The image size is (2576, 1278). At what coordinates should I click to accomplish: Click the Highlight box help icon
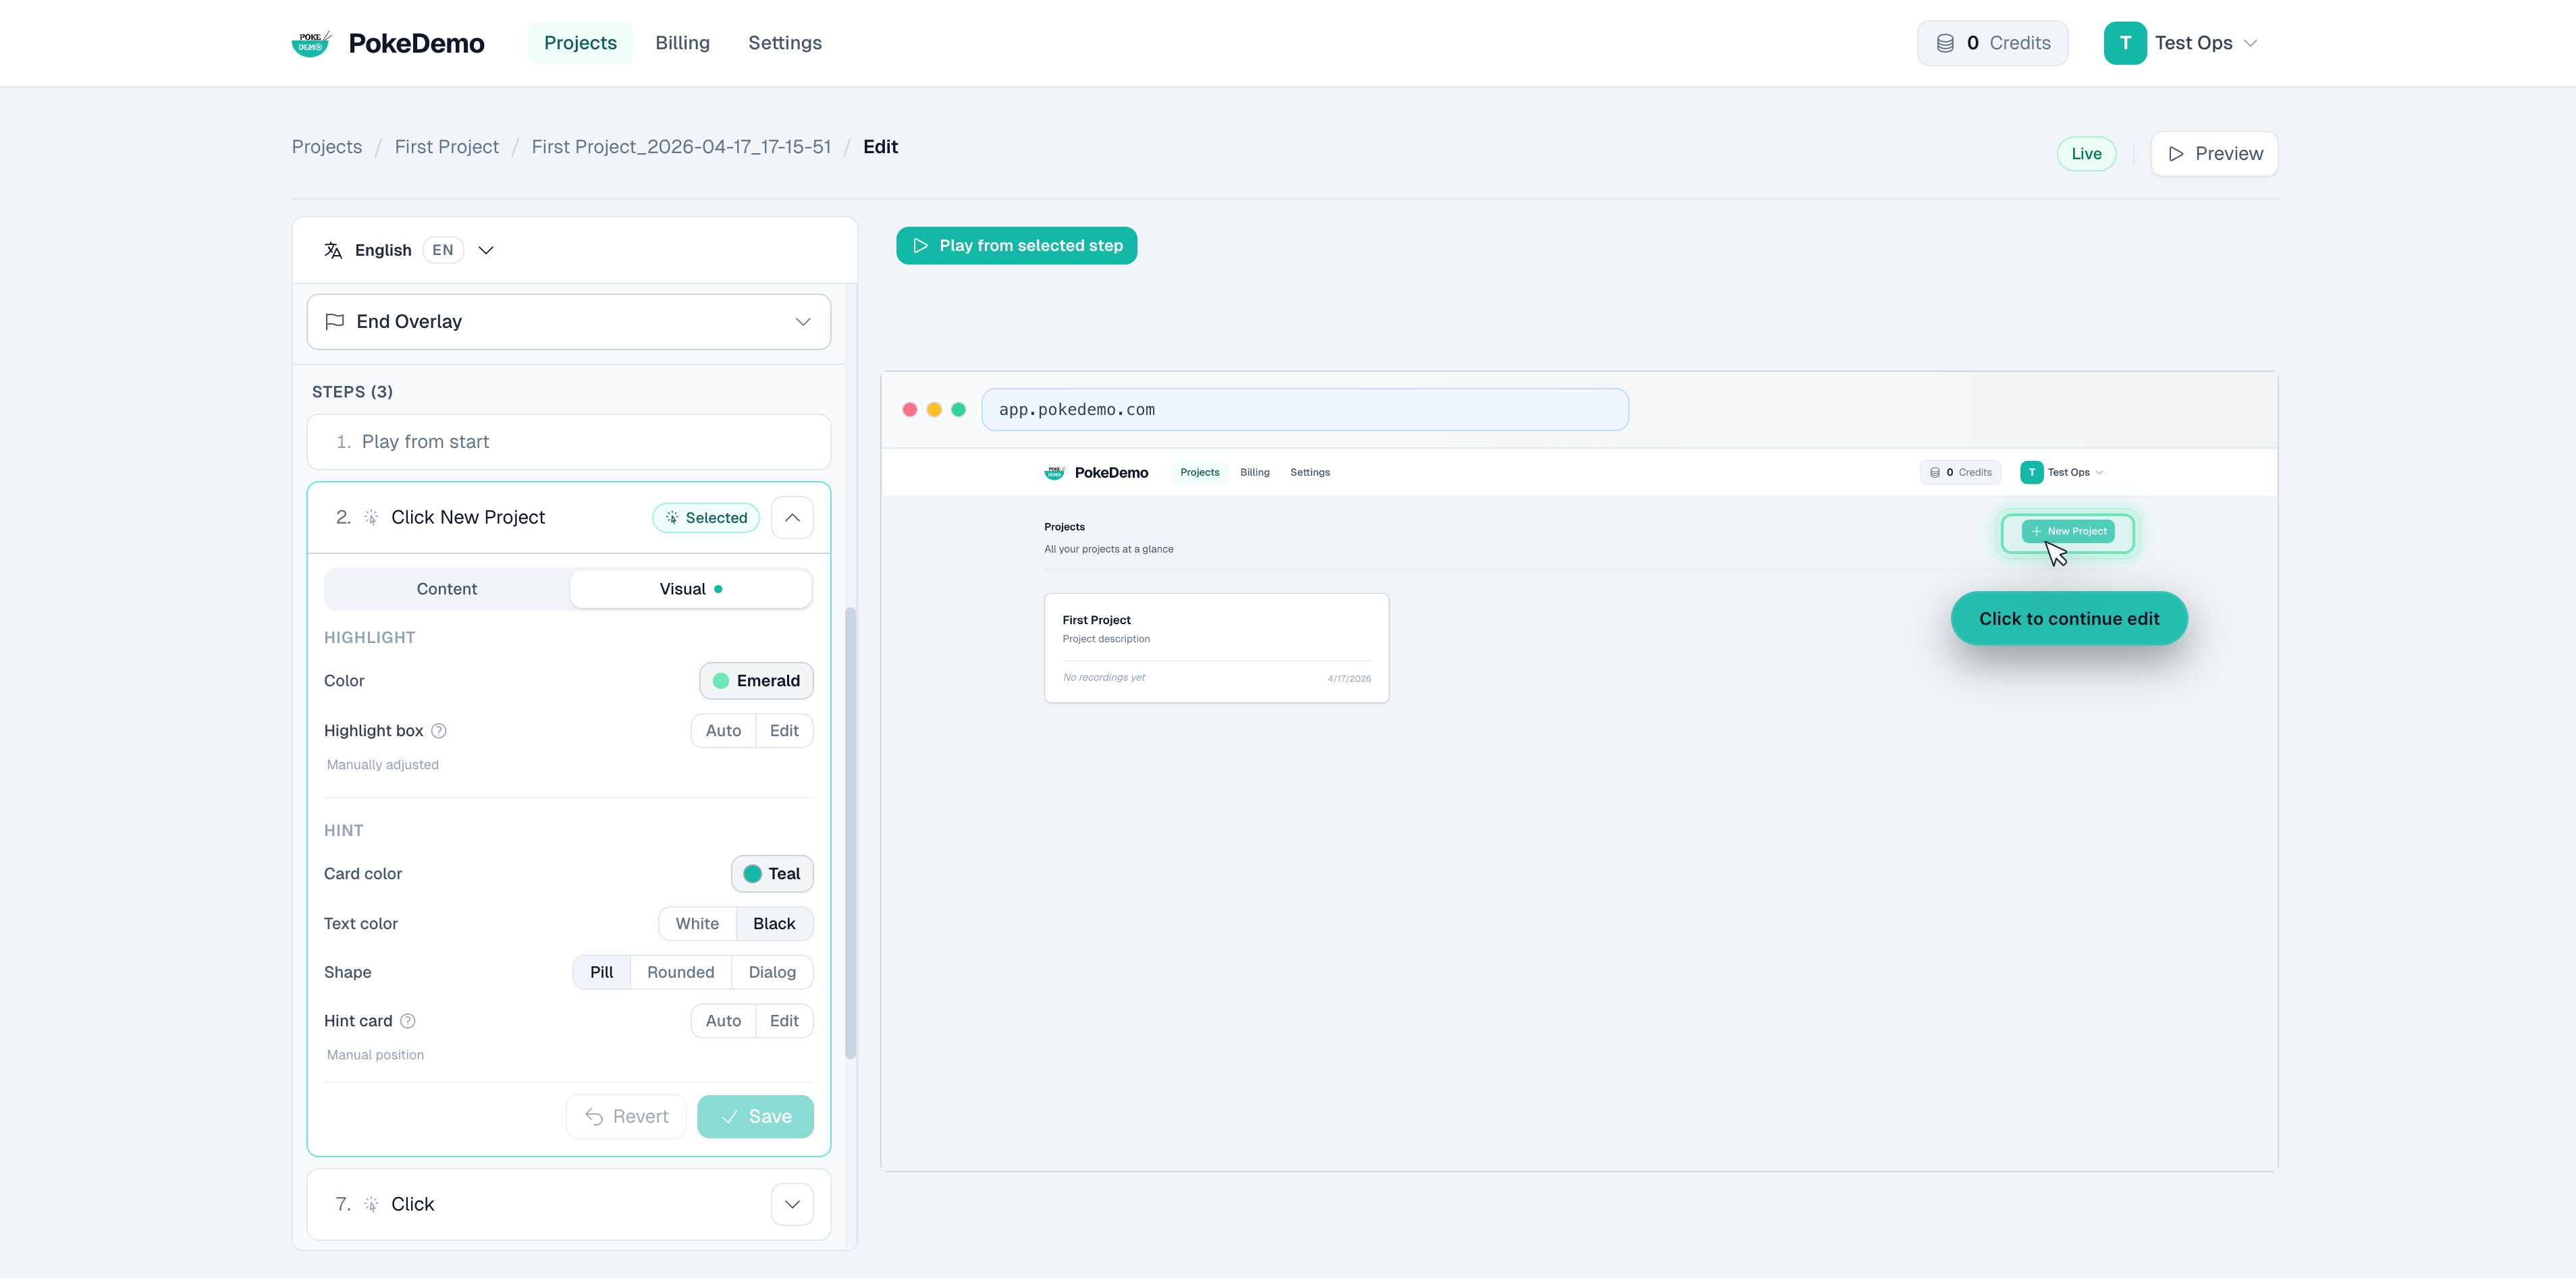(438, 730)
